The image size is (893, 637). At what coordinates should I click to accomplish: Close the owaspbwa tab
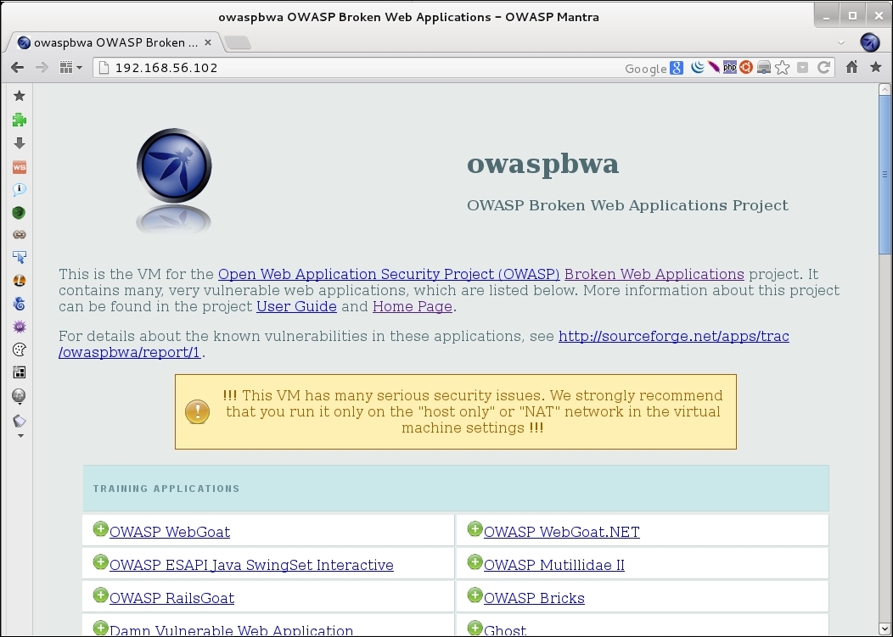click(x=208, y=42)
